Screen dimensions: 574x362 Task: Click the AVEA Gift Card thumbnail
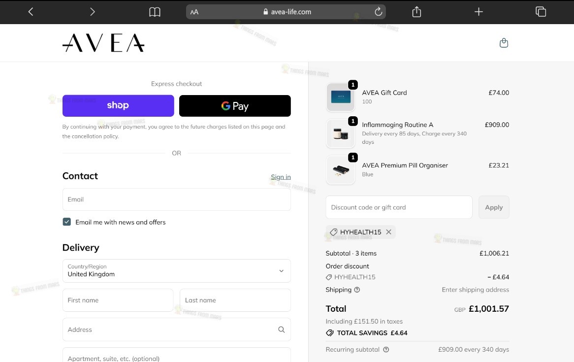pos(341,97)
